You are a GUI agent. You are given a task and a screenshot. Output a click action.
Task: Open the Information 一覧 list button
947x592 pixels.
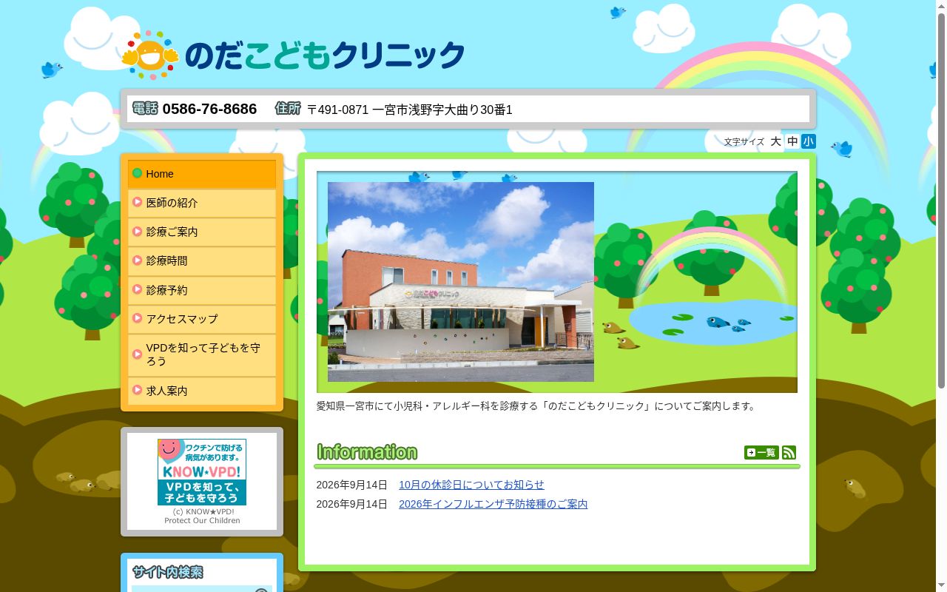(761, 452)
